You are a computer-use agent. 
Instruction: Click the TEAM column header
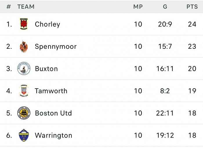click(x=26, y=7)
